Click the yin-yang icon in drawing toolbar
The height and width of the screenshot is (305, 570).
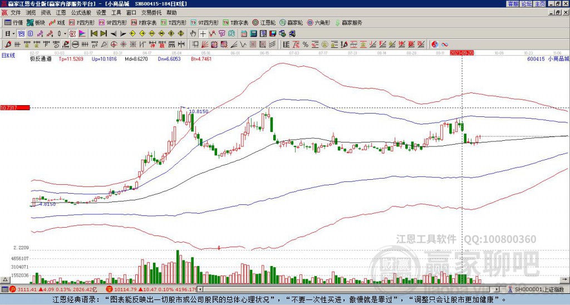[435, 45]
